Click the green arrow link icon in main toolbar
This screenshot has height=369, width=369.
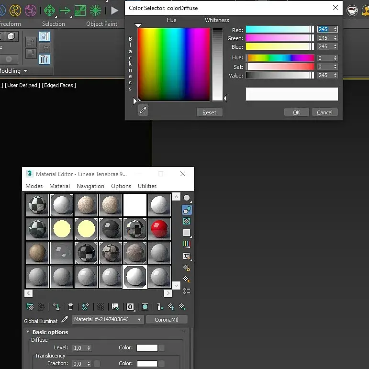(65, 11)
